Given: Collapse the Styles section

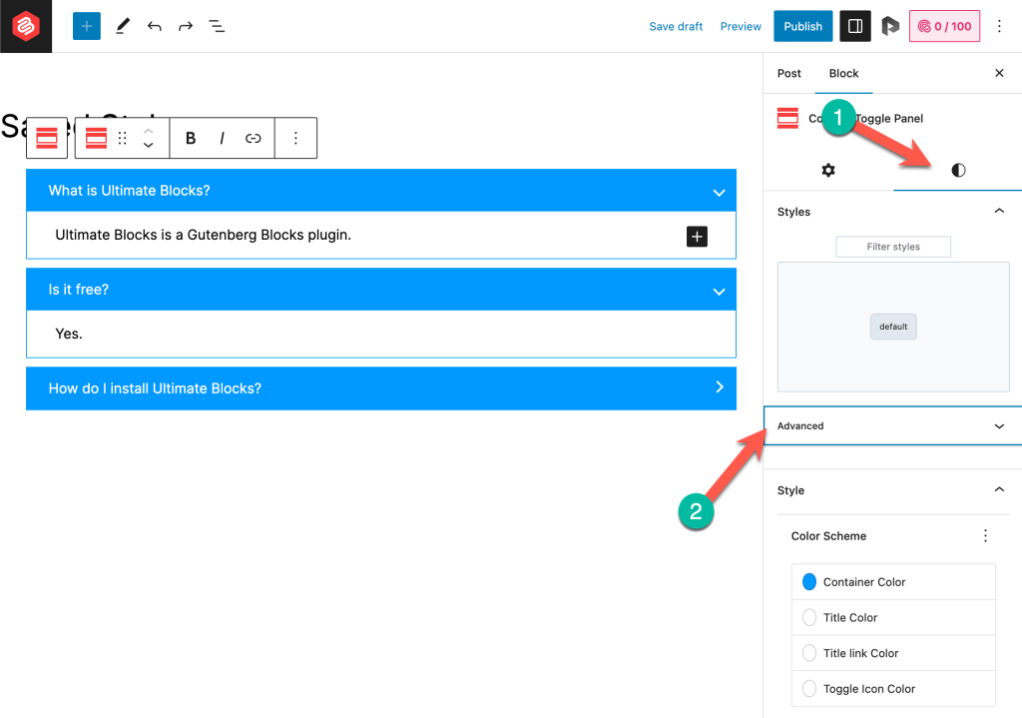Looking at the screenshot, I should pos(999,211).
